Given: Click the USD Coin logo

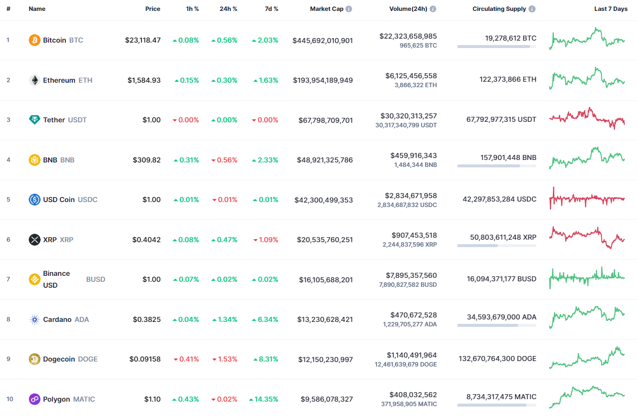Looking at the screenshot, I should point(34,199).
